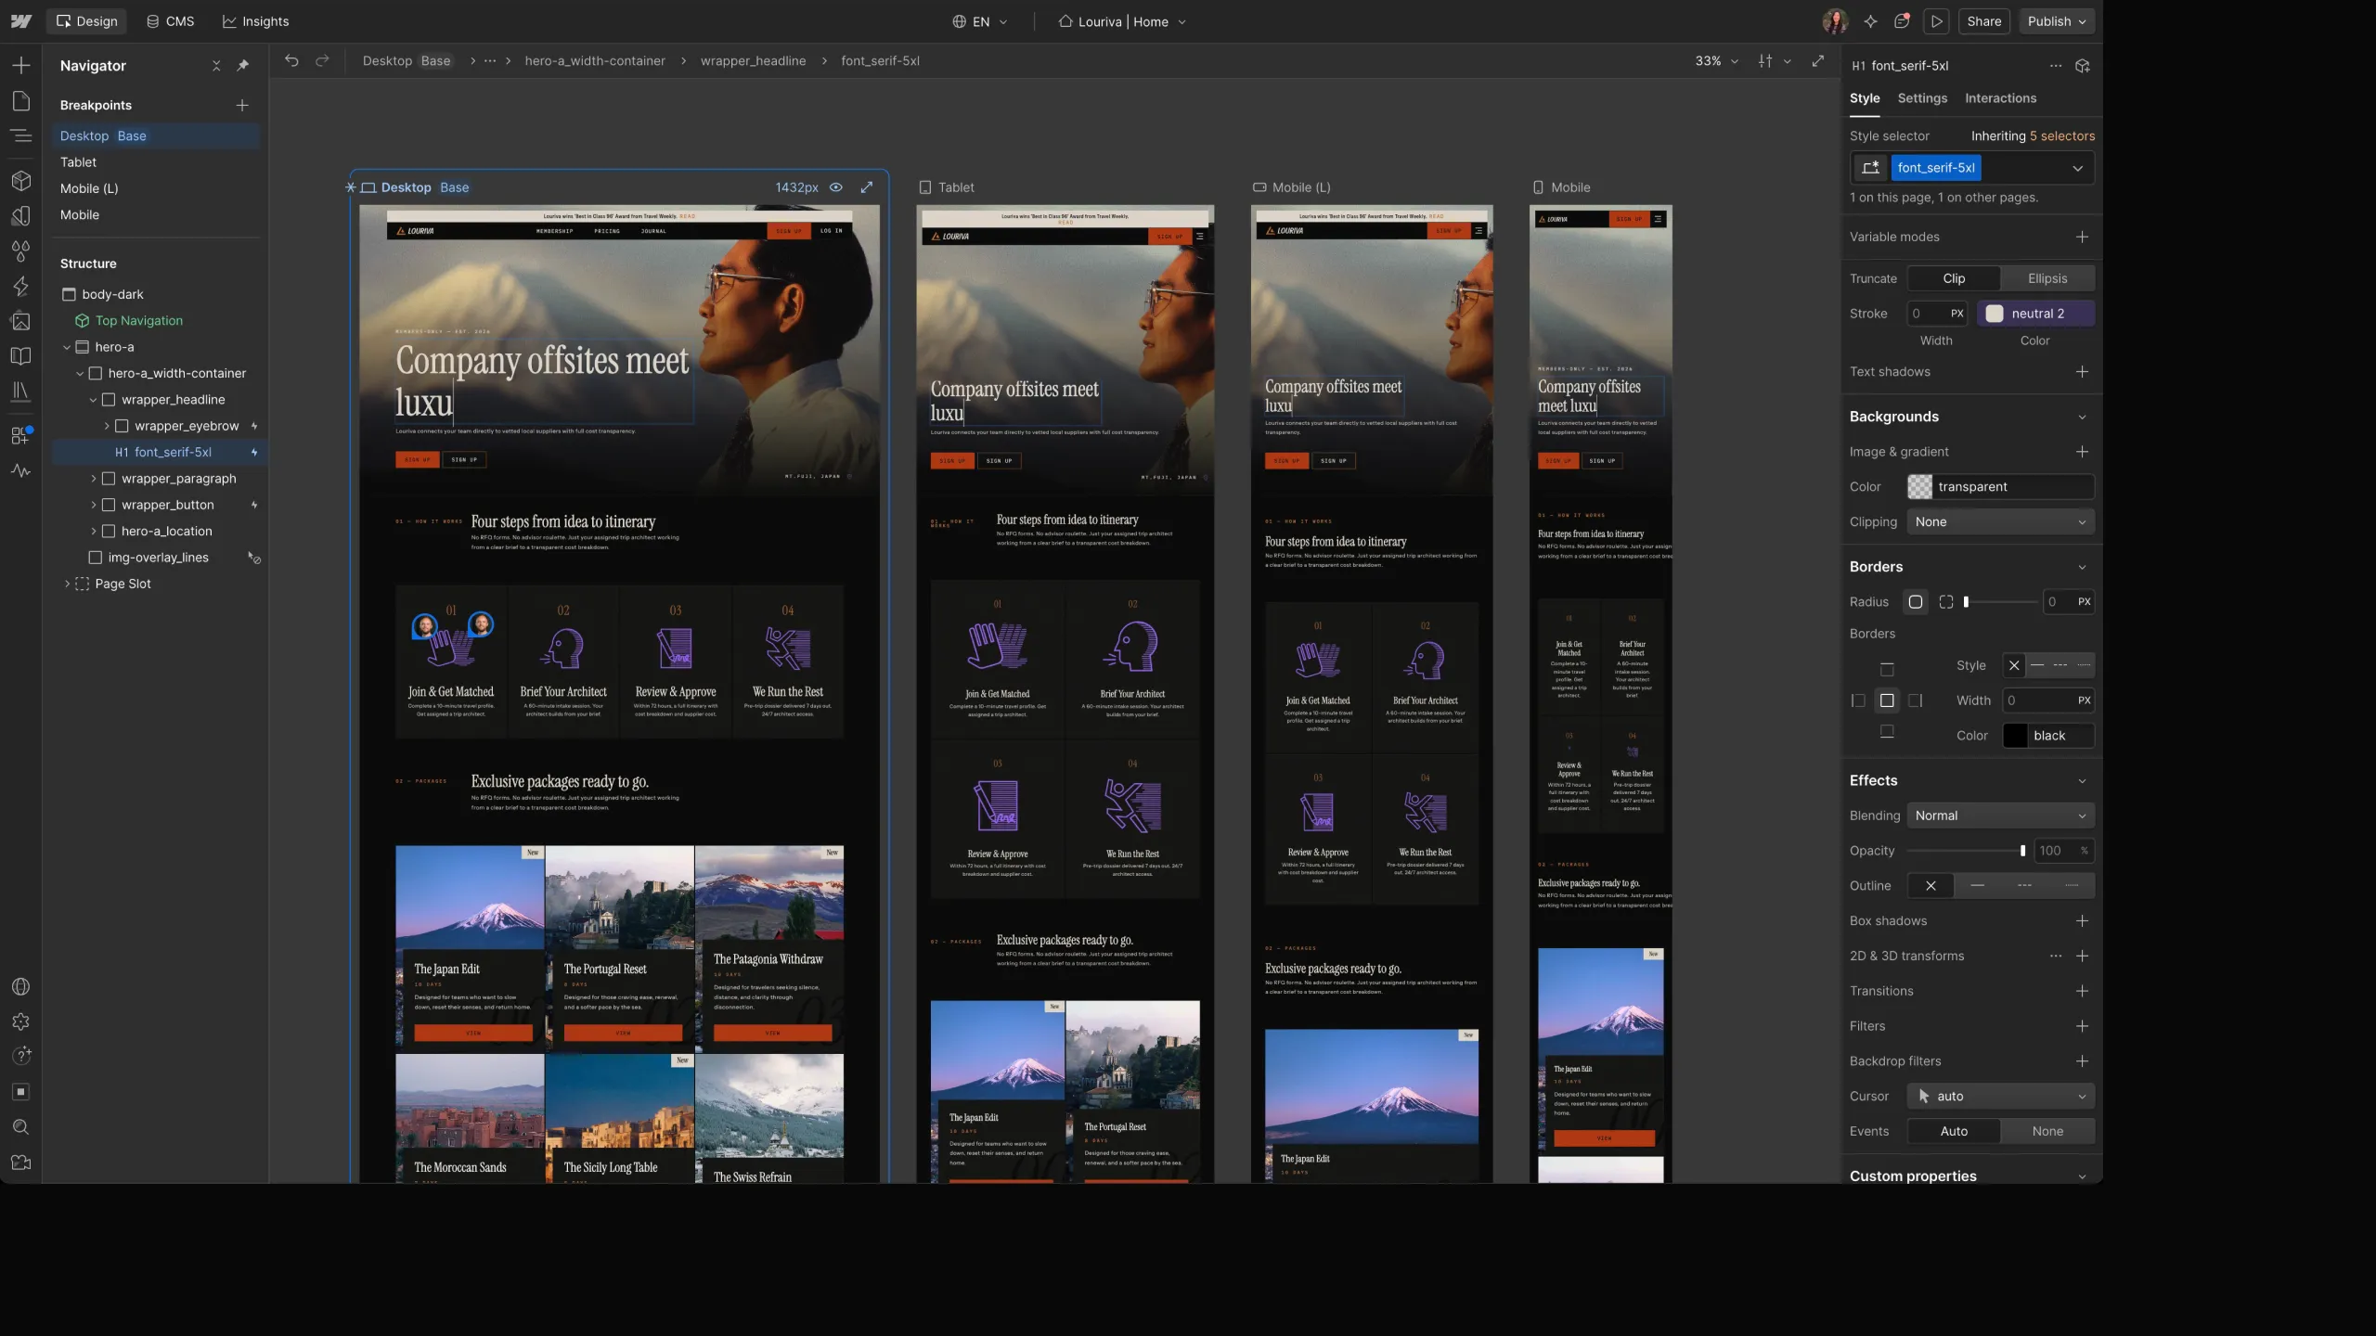Open the video tutorials icon

(x=20, y=1163)
